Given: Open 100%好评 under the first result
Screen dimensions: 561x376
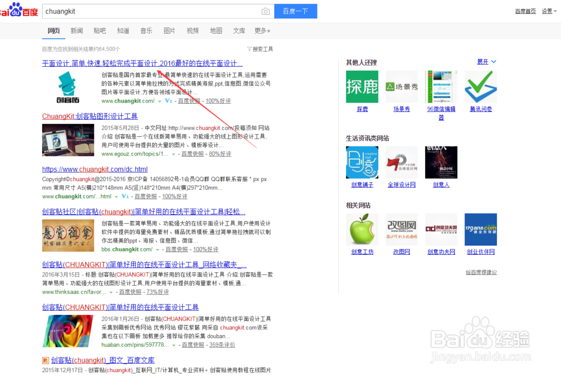Looking at the screenshot, I should (x=218, y=101).
